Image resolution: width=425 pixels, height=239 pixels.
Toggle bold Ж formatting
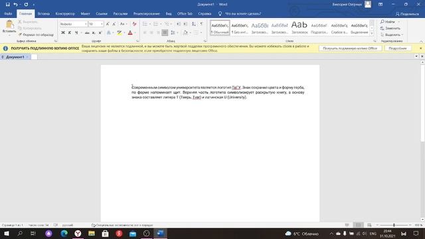[63, 33]
